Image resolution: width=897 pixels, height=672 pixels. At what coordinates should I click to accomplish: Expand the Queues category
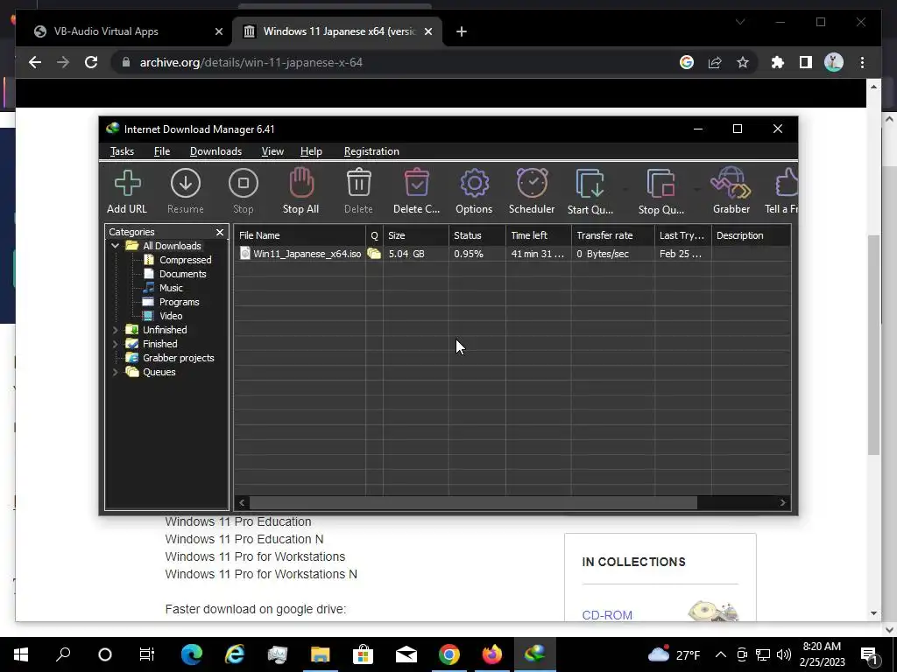(115, 372)
